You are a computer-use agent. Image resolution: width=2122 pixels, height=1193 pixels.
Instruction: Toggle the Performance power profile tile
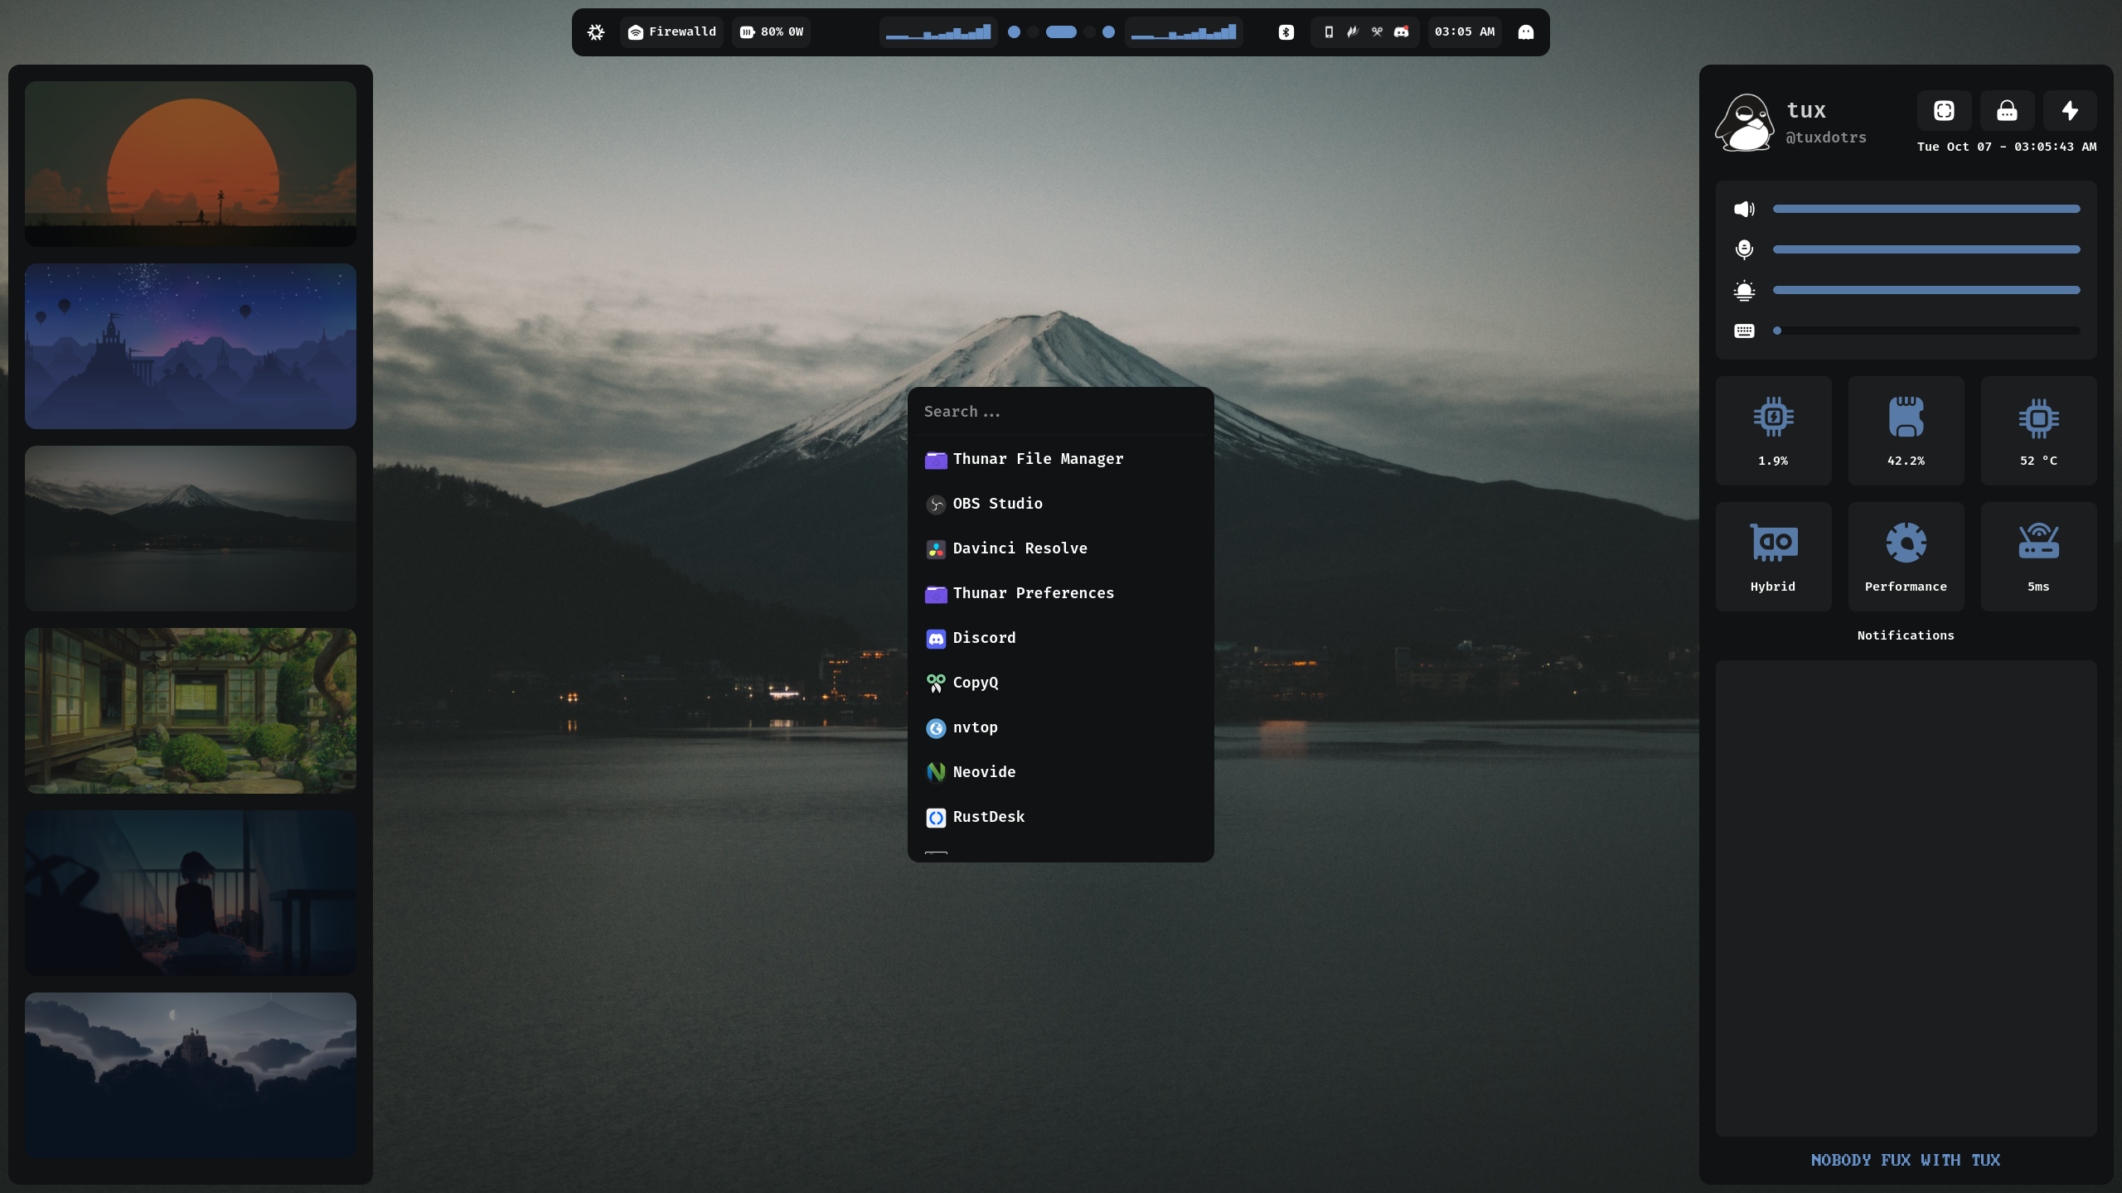tap(1906, 556)
